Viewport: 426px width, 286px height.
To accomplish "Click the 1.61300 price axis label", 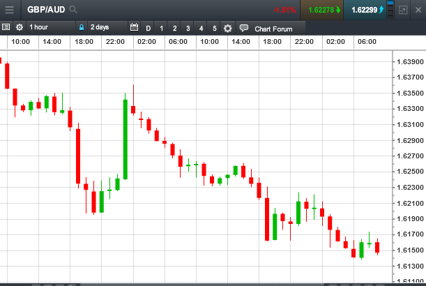I will point(410,266).
